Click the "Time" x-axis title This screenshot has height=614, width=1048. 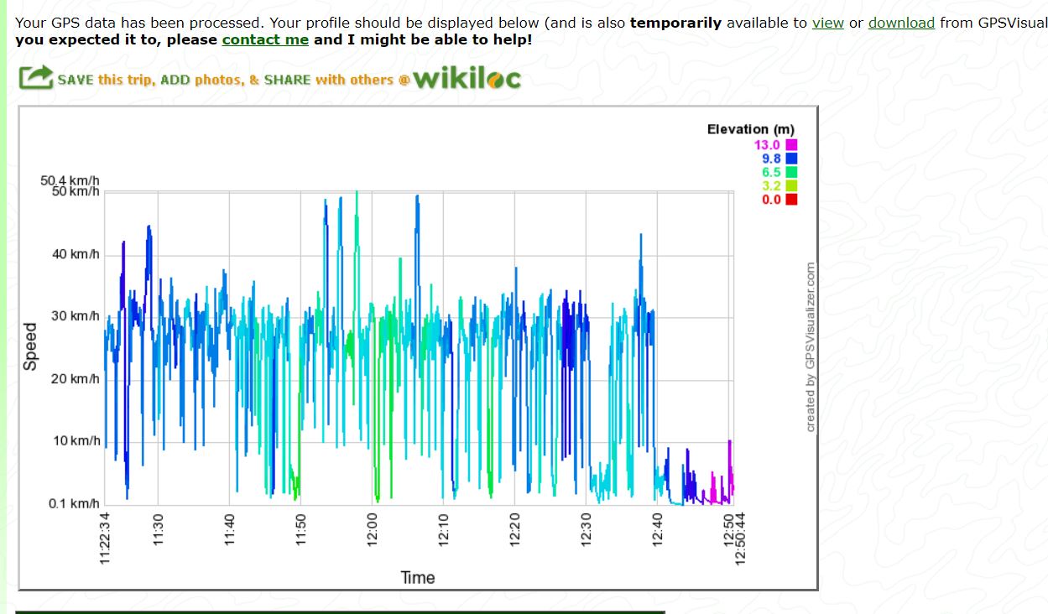(x=418, y=577)
